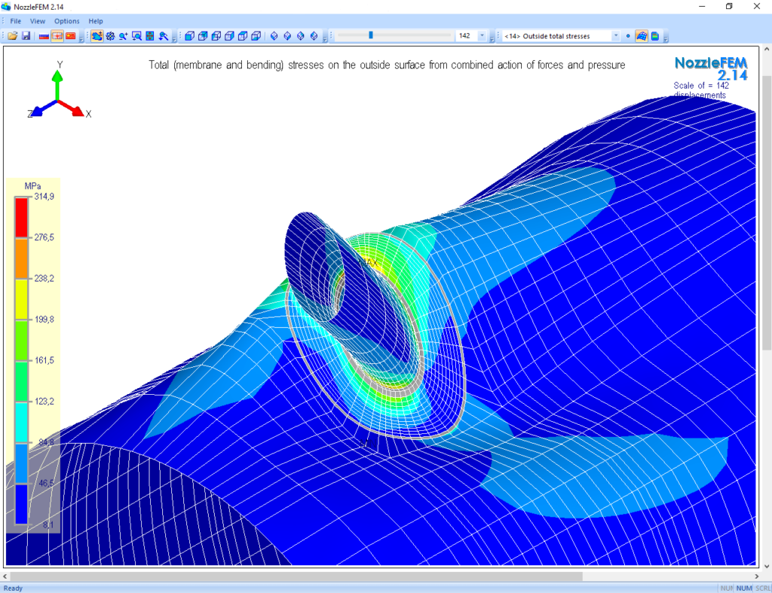The height and width of the screenshot is (593, 772).
Task: Select the second cube face view
Action: (203, 36)
